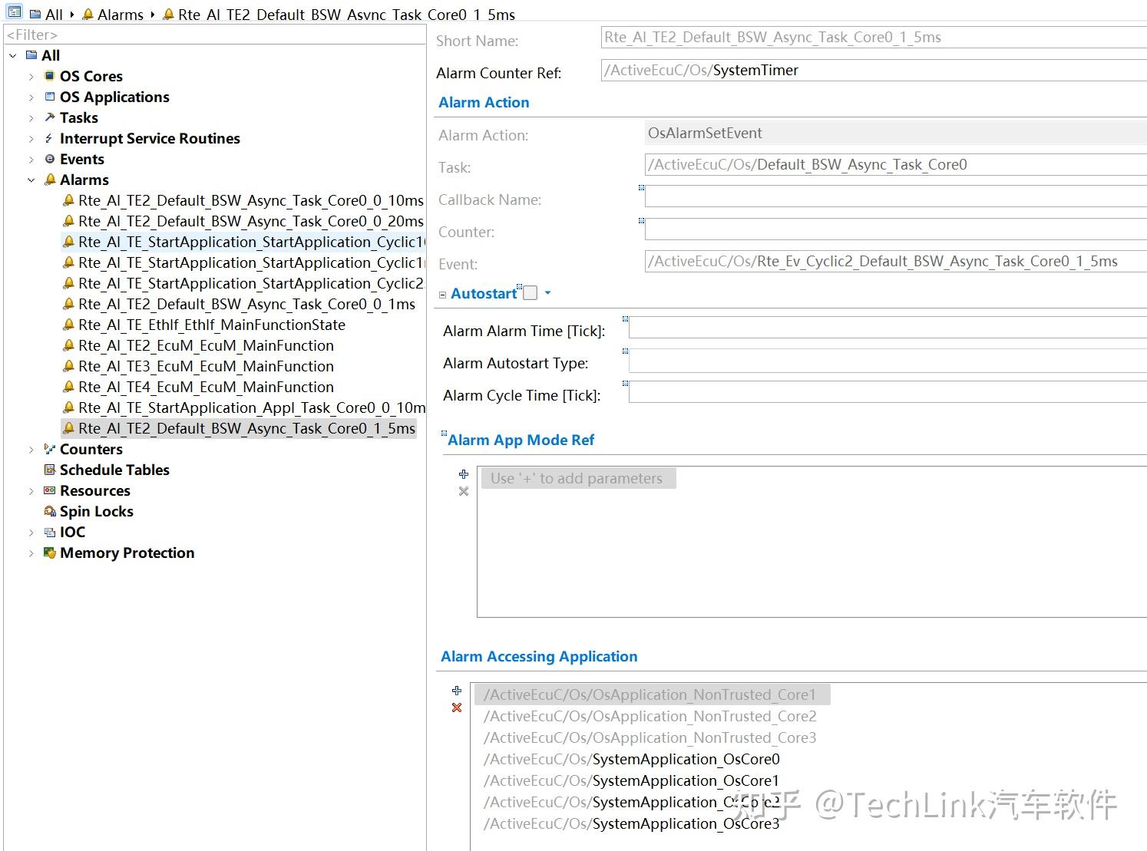
Task: Open the Autostart dropdown arrow
Action: tap(548, 292)
